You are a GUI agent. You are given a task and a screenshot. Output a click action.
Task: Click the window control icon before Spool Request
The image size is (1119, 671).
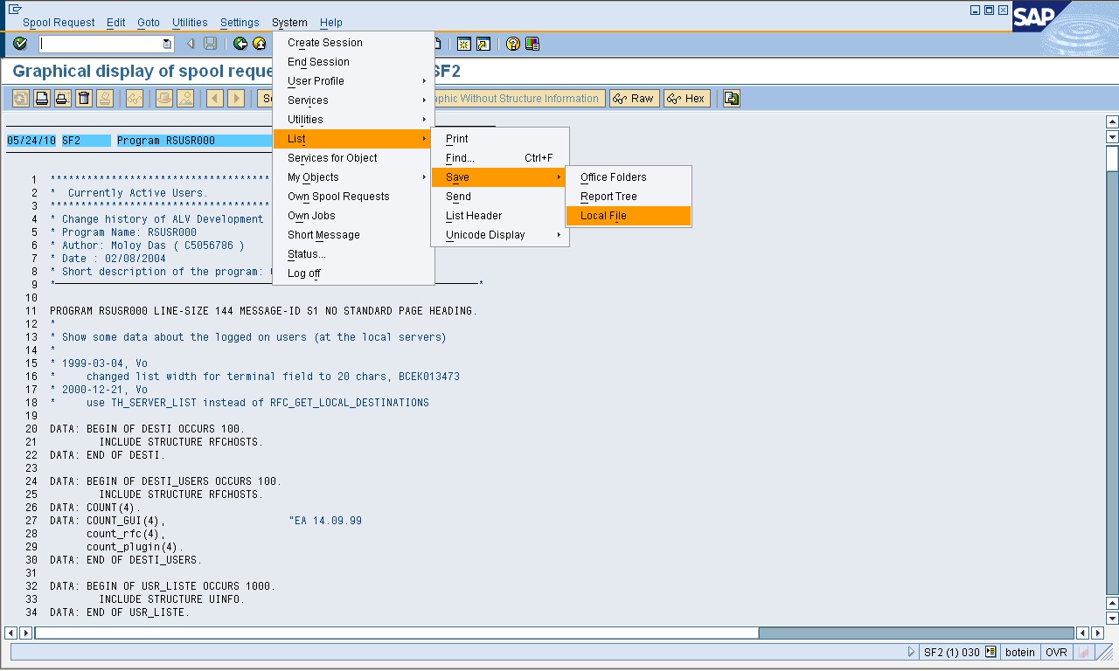click(x=13, y=10)
